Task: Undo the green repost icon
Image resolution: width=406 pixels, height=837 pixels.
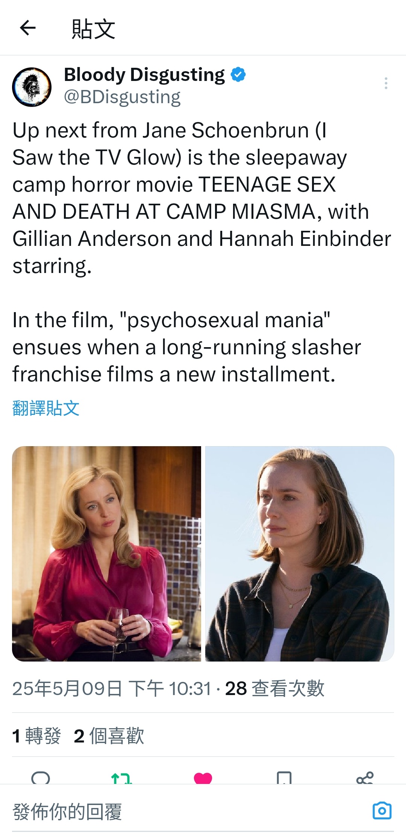Action: click(121, 778)
